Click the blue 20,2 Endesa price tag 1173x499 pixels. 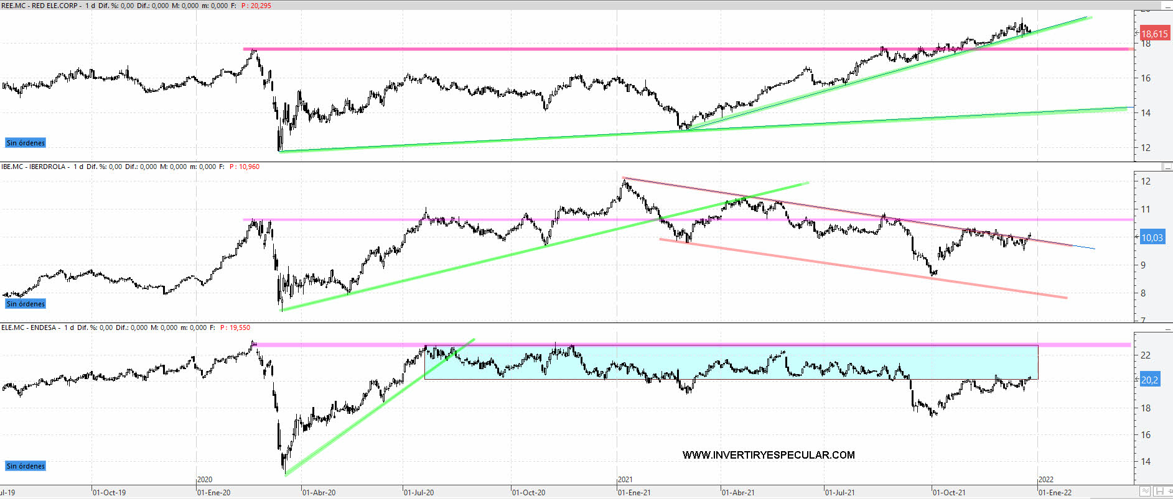pyautogui.click(x=1149, y=380)
